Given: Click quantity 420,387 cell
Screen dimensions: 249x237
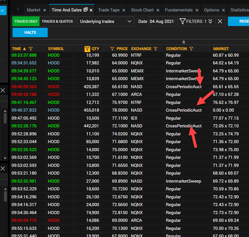Looking at the screenshot, I should 91,87.
